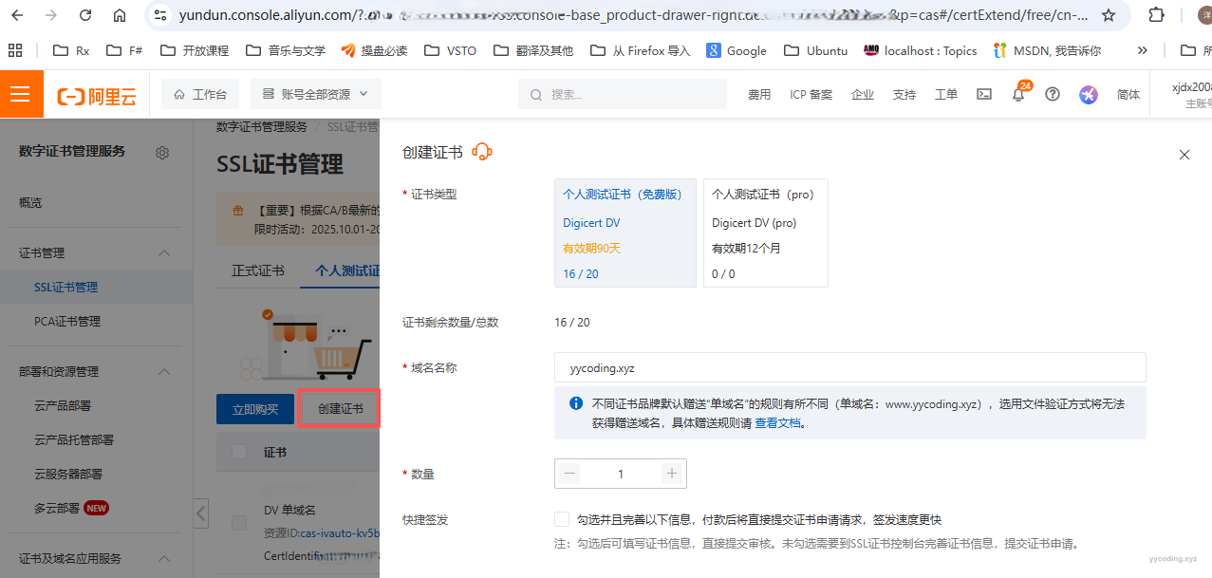Enable the 快捷签发 checkbox
Viewport: 1212px width, 578px height.
tap(562, 519)
